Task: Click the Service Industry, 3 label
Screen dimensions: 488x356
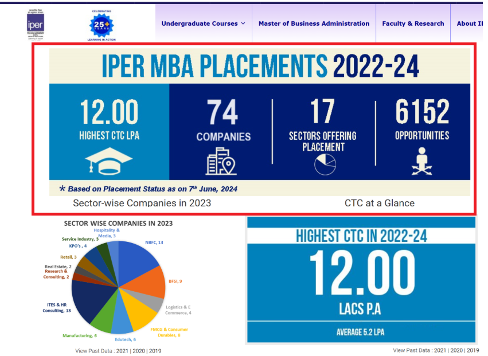Action: (x=80, y=239)
